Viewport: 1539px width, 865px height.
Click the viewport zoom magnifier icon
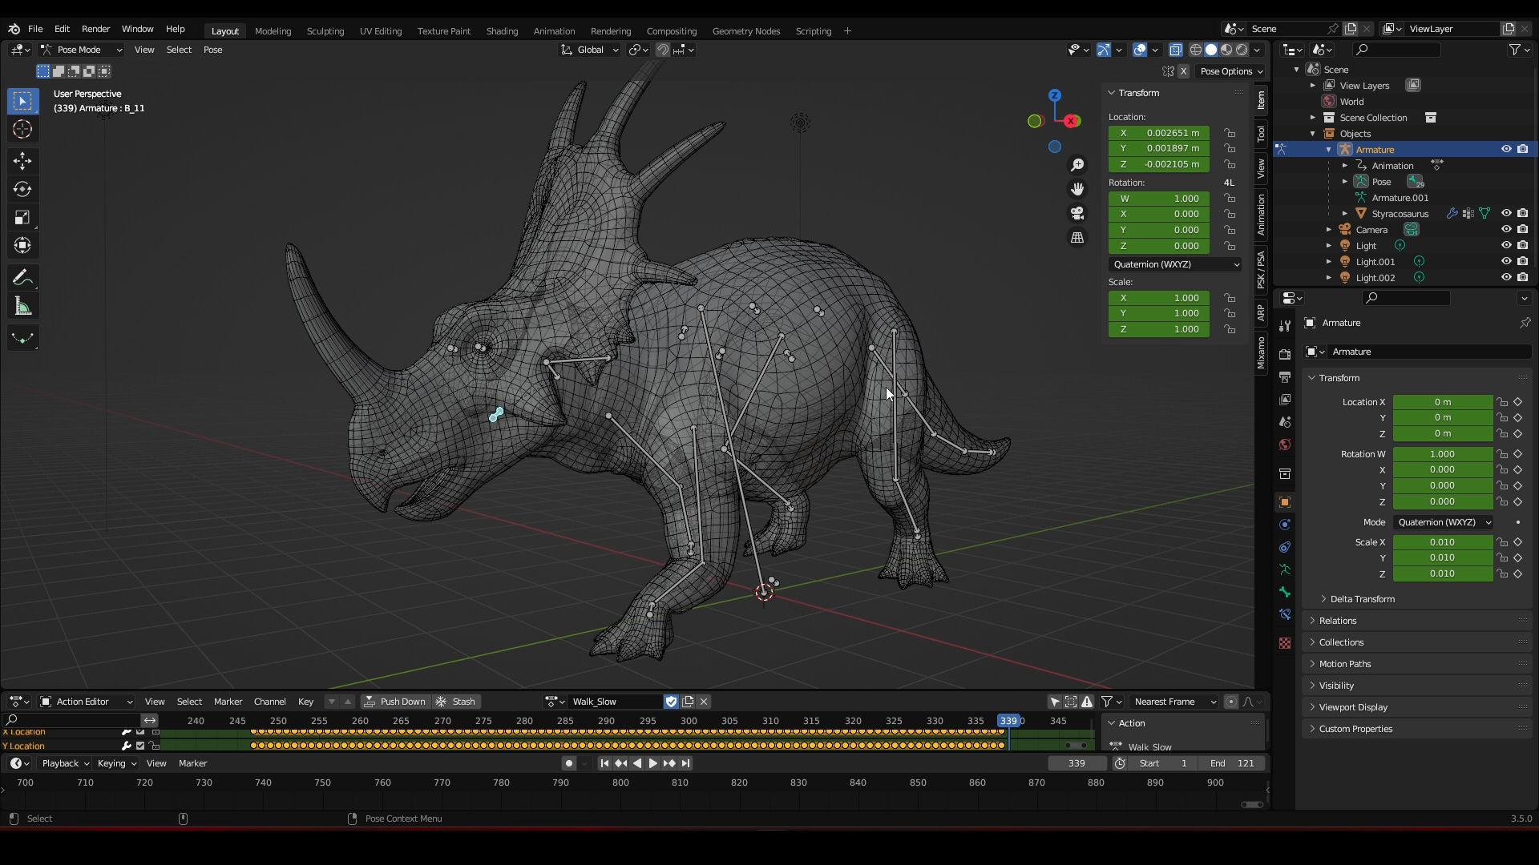pyautogui.click(x=1077, y=165)
